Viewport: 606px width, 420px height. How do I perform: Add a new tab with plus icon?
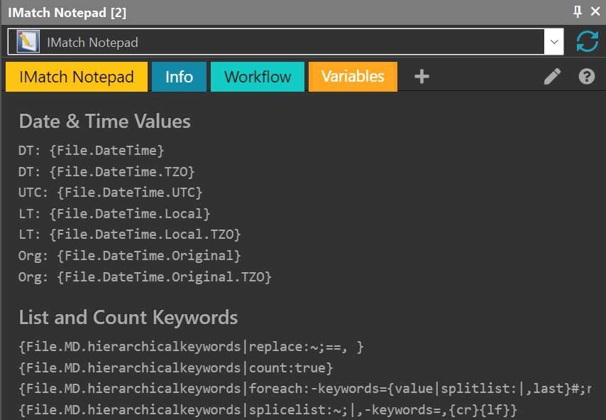pyautogui.click(x=422, y=76)
